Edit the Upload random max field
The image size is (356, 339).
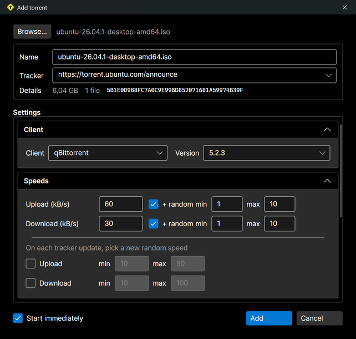coord(279,204)
